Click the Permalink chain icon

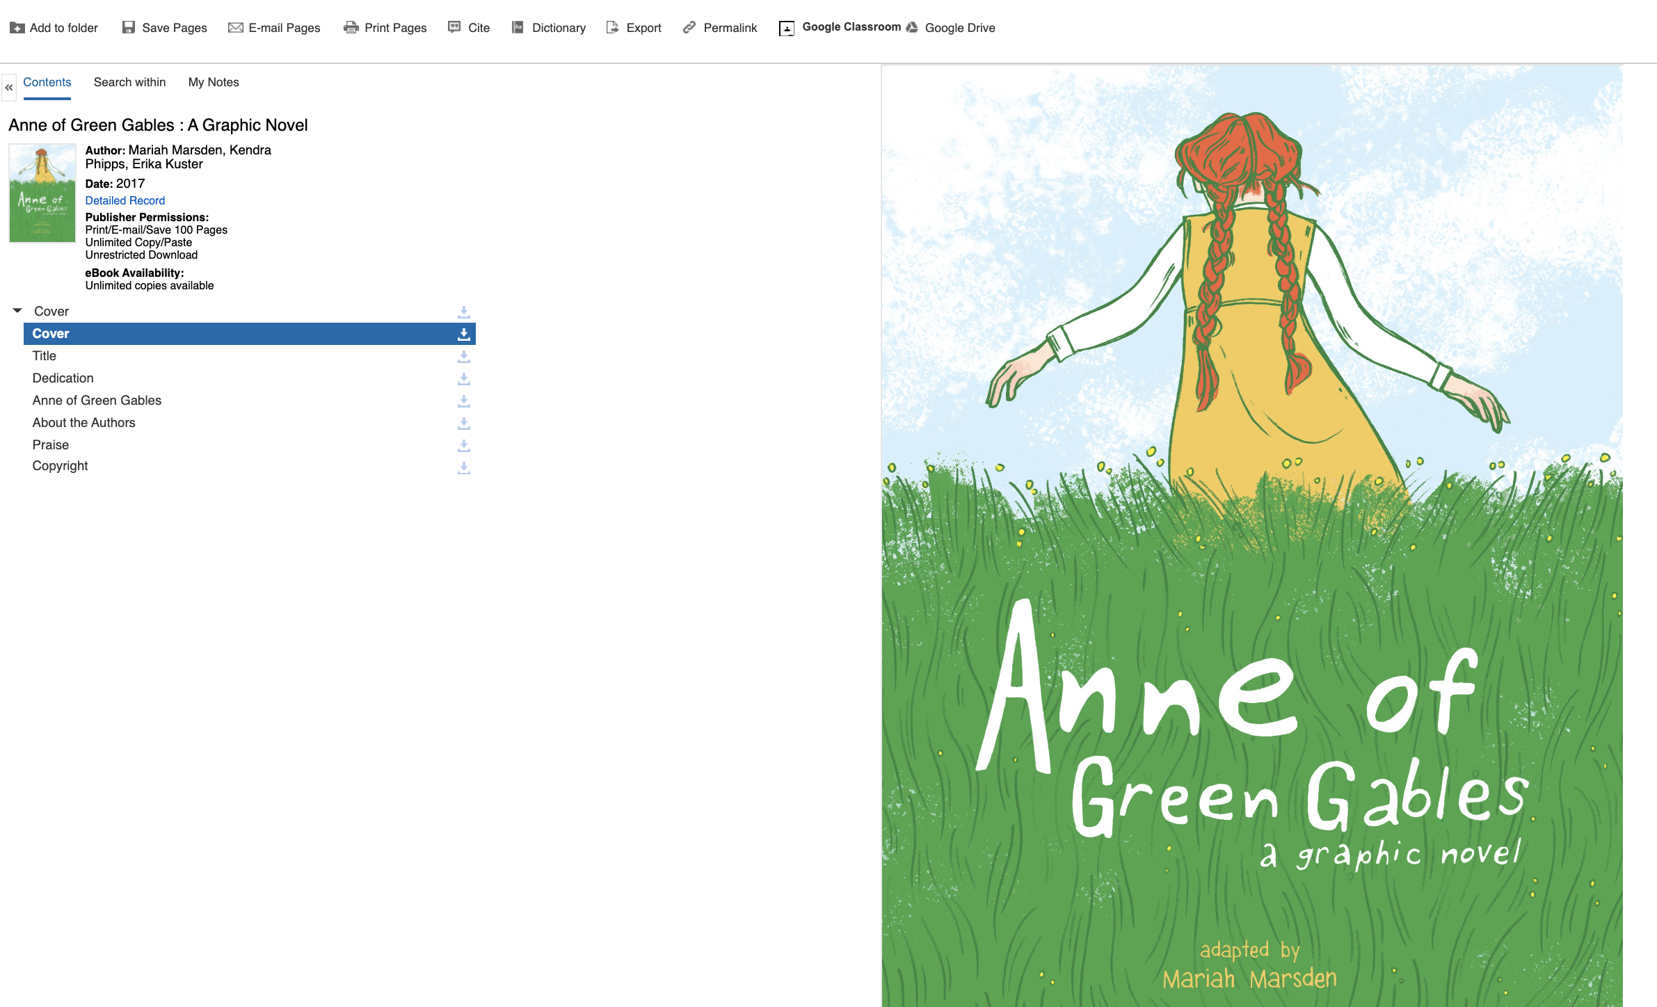689,27
